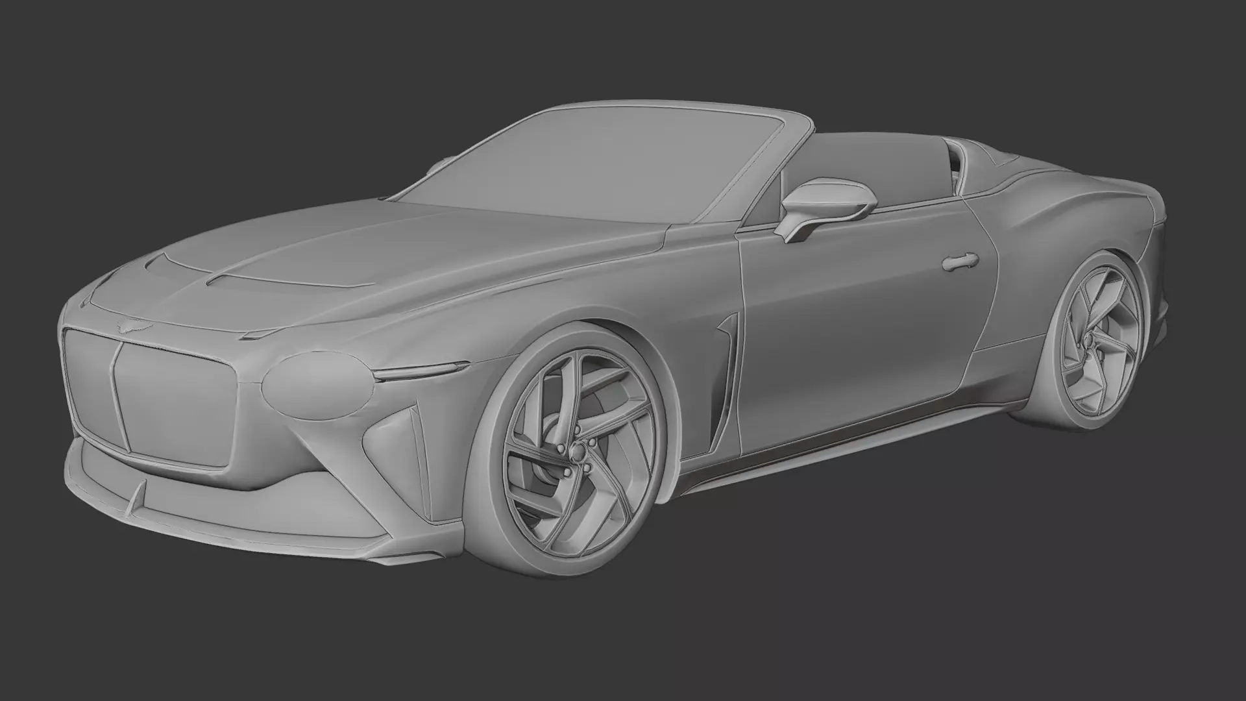Click the door handle on the driver's door
Screen dimensions: 1246x701
click(x=959, y=262)
